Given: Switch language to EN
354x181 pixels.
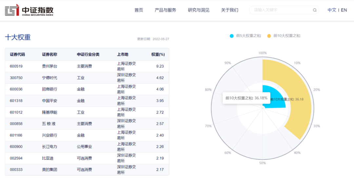Looking at the screenshot, I should pos(344,10).
